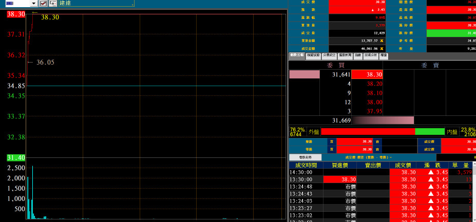Select the 指數 tab

pos(358,55)
